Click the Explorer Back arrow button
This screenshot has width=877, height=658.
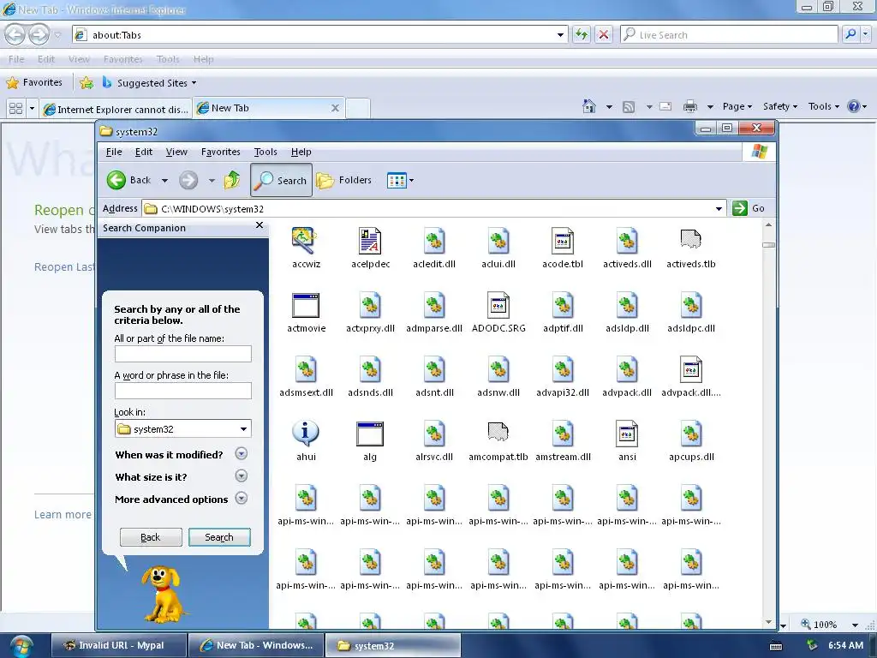point(116,180)
